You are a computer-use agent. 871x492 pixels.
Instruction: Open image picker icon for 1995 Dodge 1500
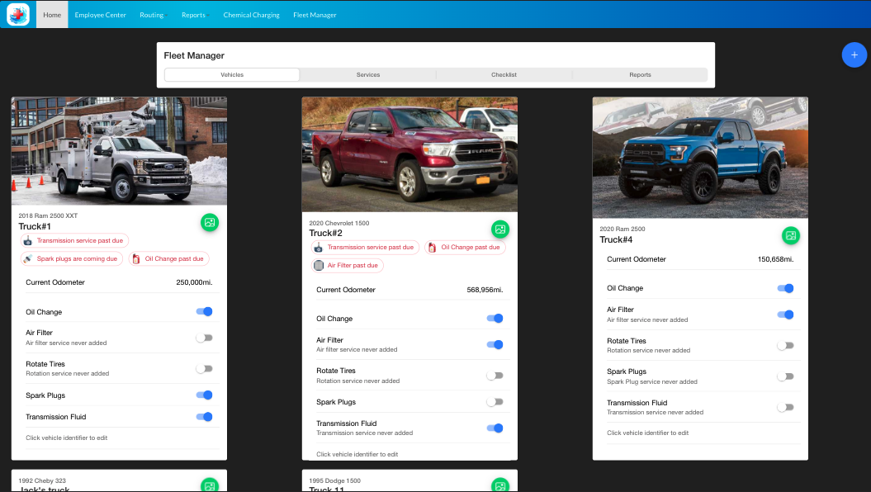point(500,485)
